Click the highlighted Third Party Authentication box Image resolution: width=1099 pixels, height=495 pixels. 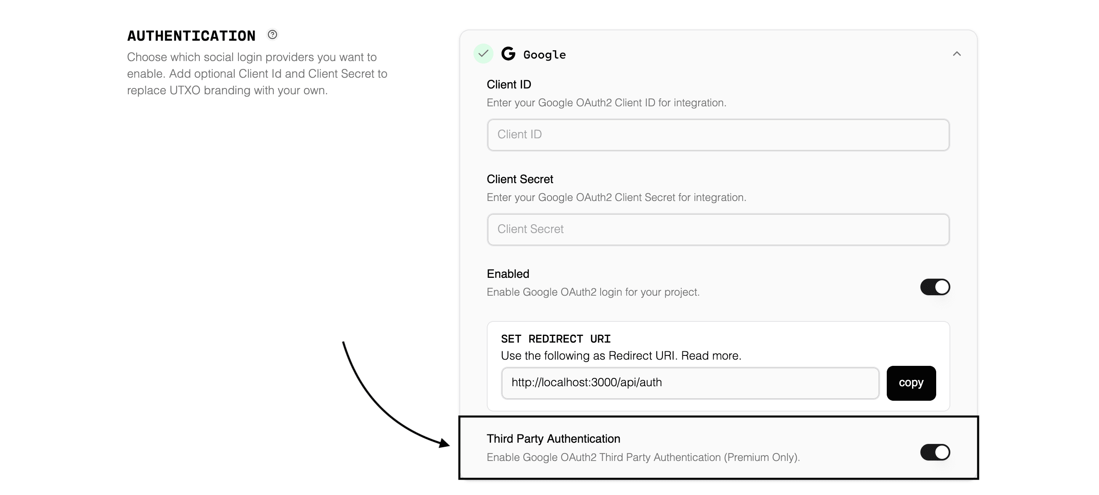click(718, 447)
